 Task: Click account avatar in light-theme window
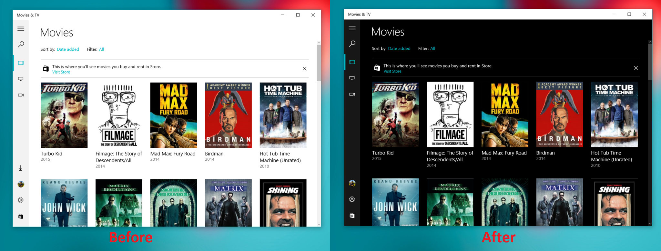click(x=21, y=184)
